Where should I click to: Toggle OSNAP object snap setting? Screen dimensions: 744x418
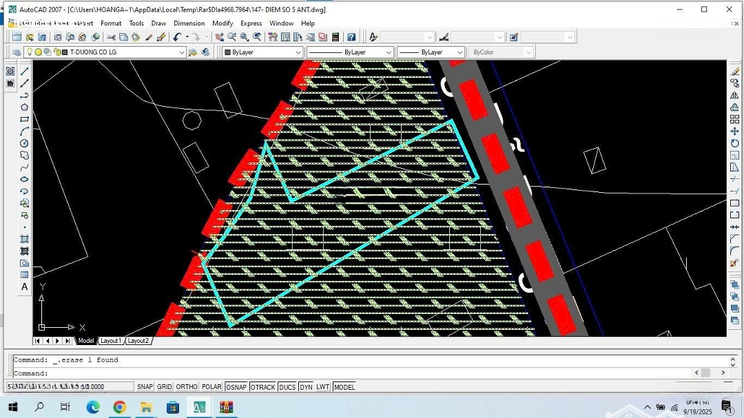pos(236,387)
